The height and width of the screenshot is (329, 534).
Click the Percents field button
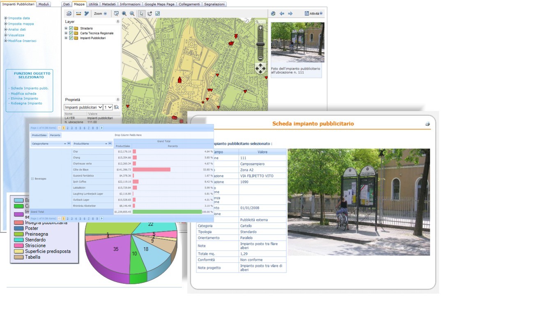pyautogui.click(x=55, y=135)
